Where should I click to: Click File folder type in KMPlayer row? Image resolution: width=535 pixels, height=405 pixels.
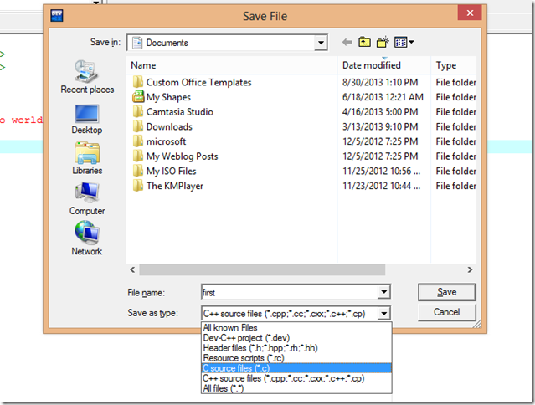tap(455, 186)
